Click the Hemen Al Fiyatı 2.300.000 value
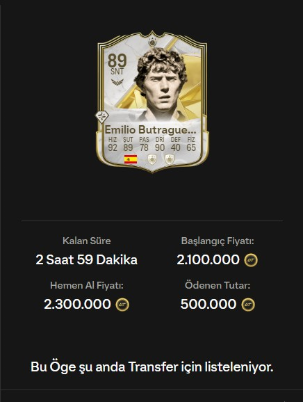Screen dimensions: 303x402 (x=77, y=305)
